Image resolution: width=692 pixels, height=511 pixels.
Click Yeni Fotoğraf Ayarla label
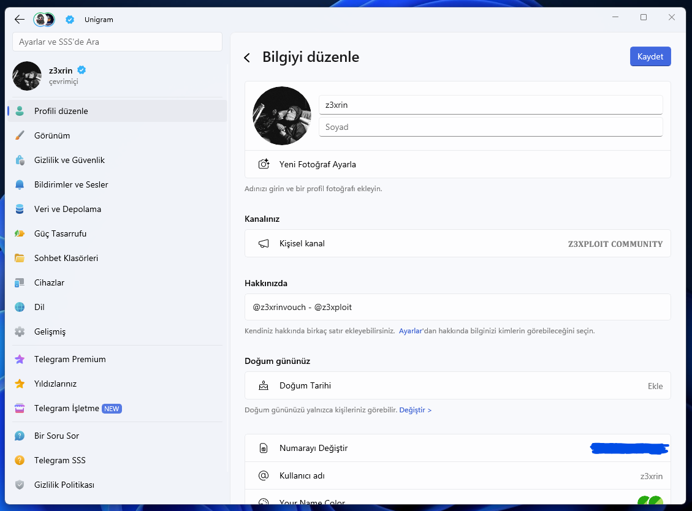click(317, 164)
